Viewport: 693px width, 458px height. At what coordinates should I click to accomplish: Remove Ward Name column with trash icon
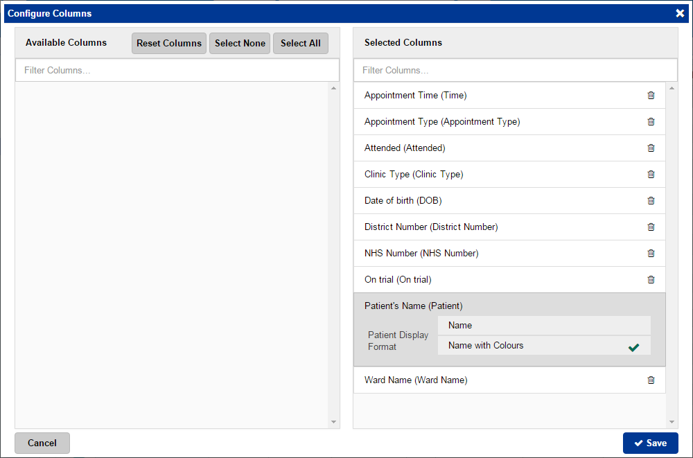(x=651, y=380)
